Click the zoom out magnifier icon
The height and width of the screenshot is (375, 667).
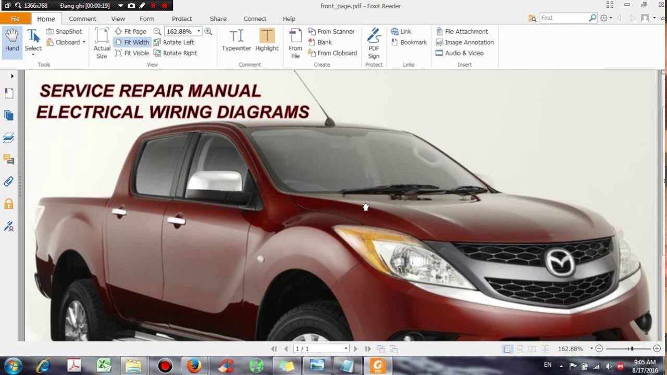[157, 31]
